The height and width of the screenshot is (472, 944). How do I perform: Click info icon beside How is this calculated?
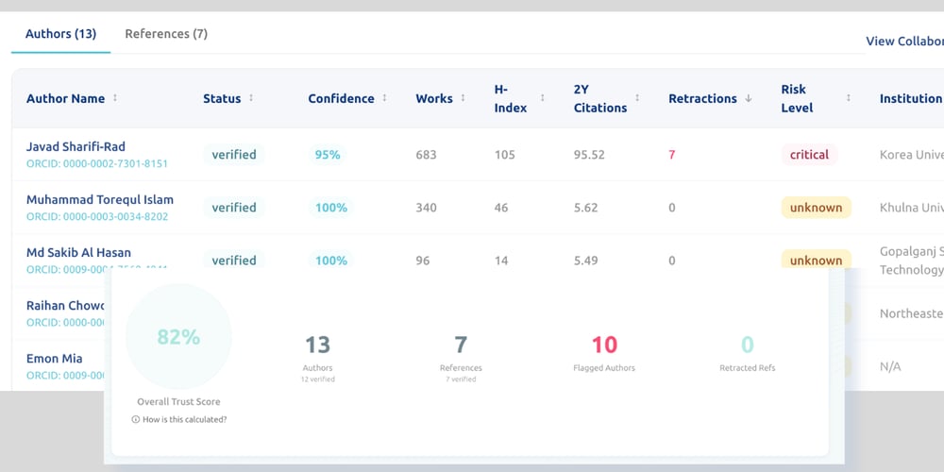tap(136, 419)
